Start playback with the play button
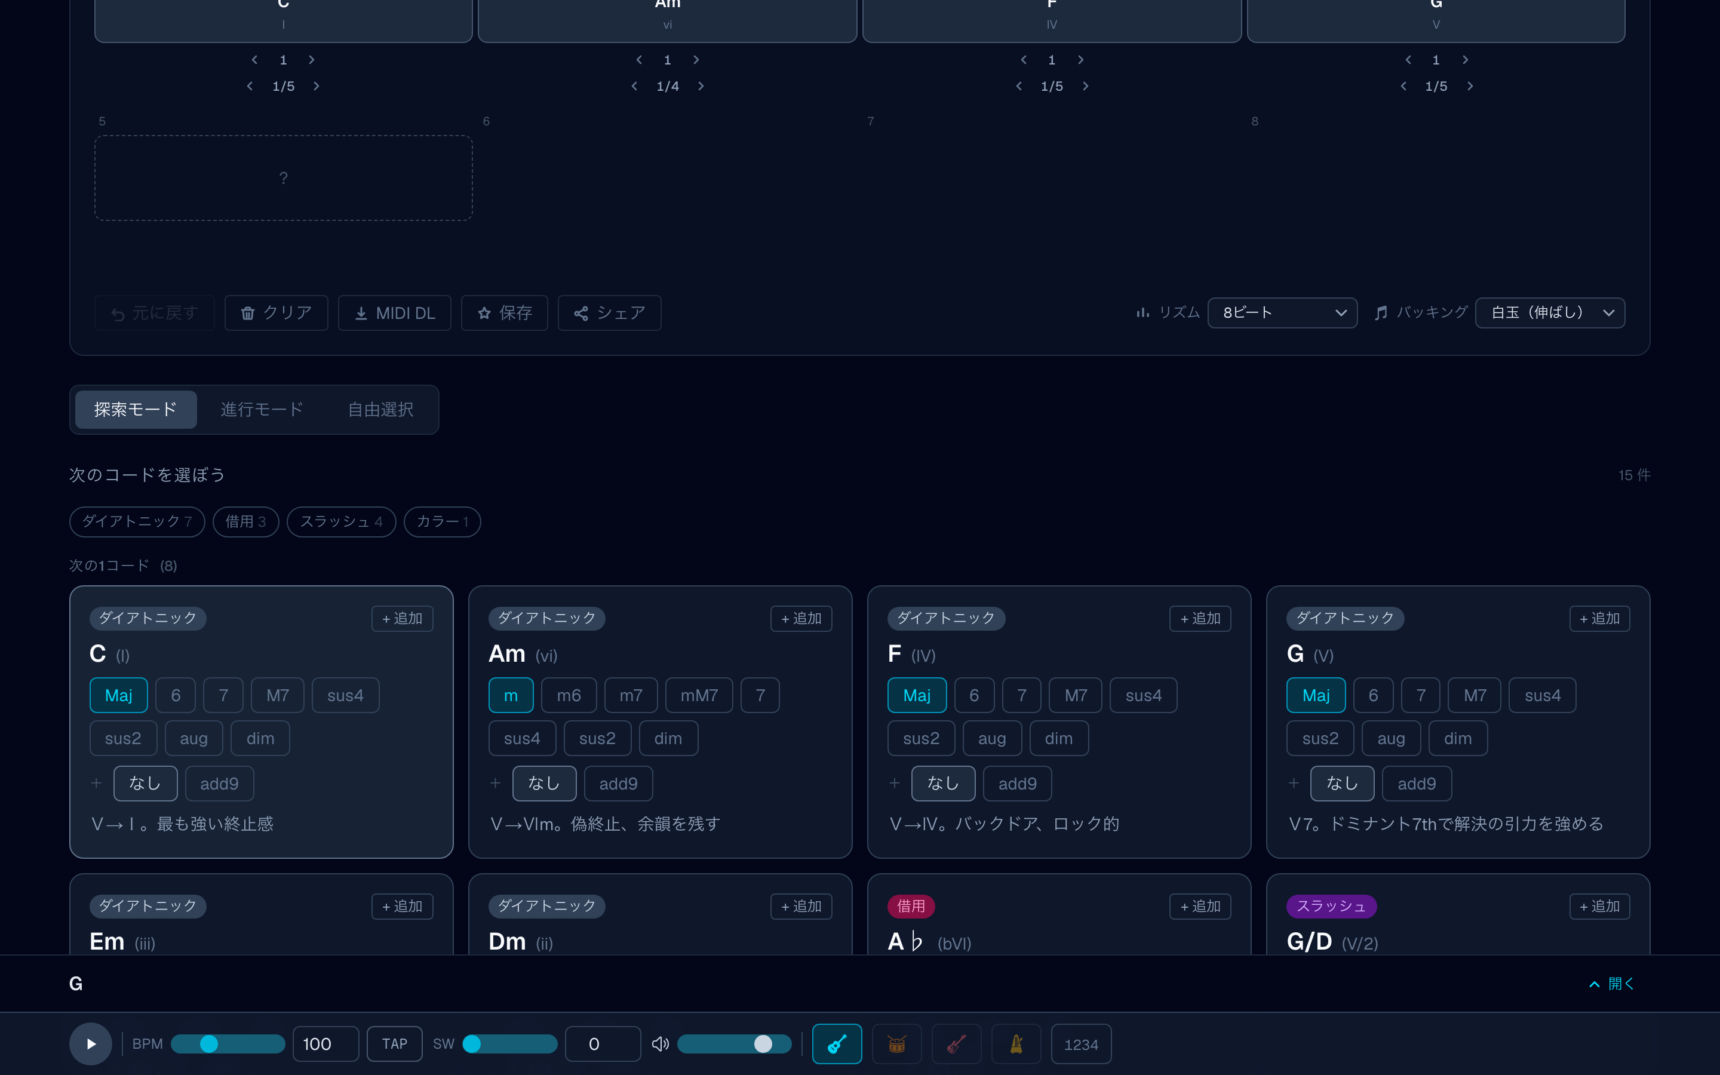Image resolution: width=1720 pixels, height=1075 pixels. [90, 1044]
